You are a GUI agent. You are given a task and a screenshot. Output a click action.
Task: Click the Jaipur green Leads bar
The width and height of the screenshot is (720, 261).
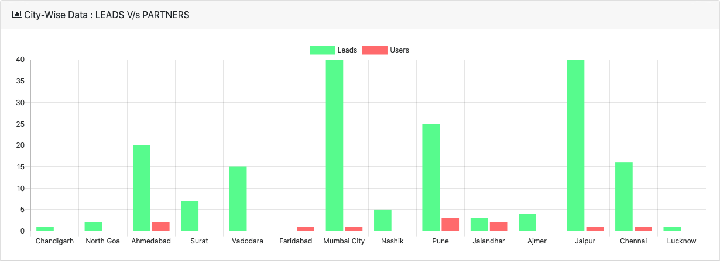pyautogui.click(x=575, y=145)
